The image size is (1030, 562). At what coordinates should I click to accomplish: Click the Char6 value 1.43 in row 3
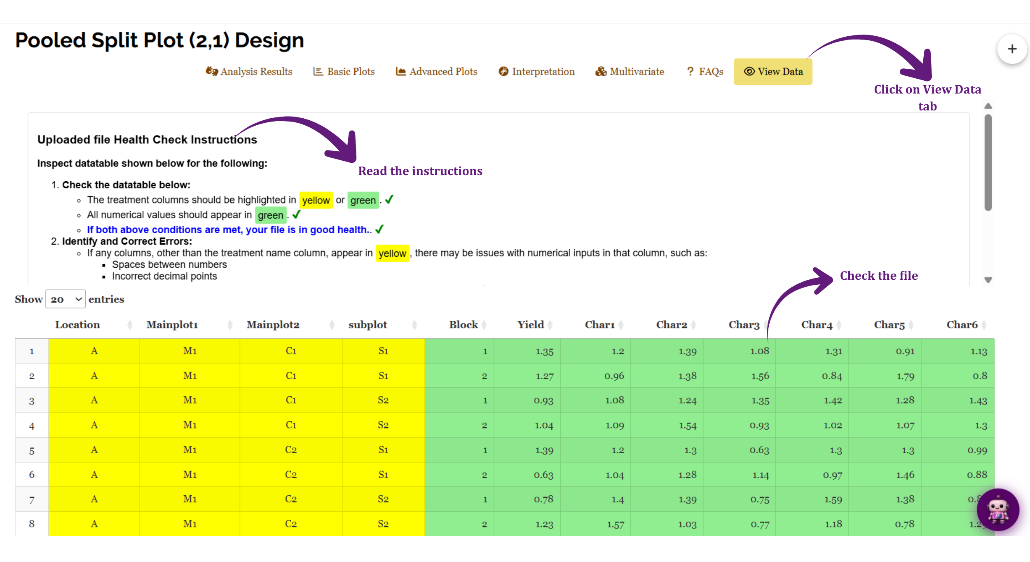(x=978, y=400)
